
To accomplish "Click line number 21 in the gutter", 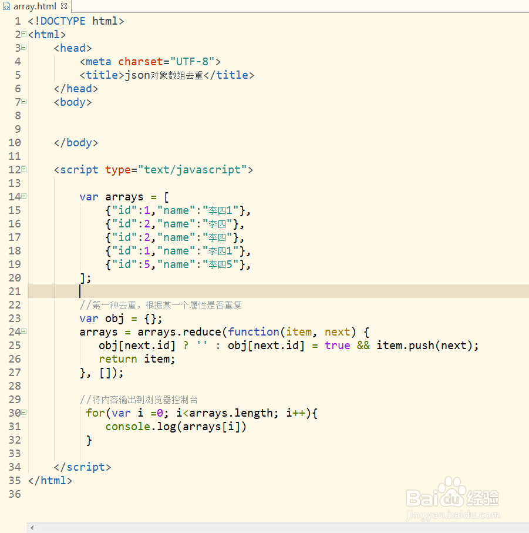I will 15,291.
